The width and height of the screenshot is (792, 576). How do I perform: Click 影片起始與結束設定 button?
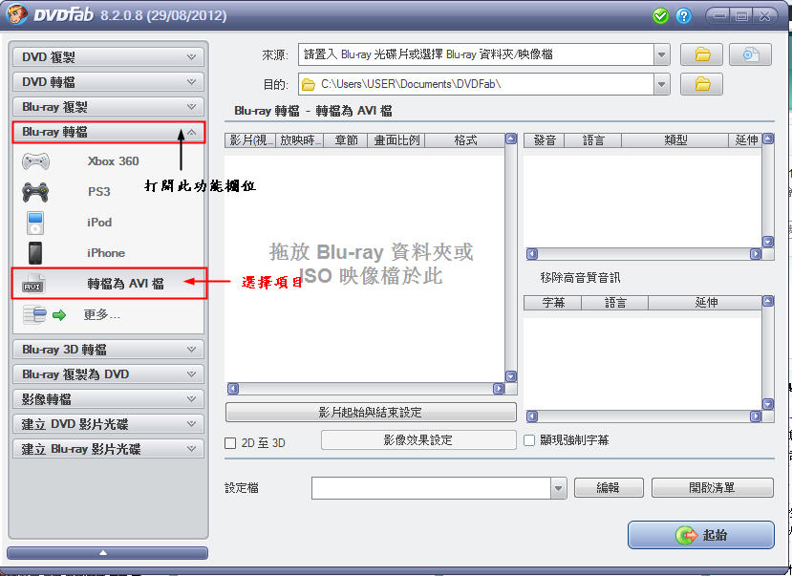pyautogui.click(x=371, y=413)
